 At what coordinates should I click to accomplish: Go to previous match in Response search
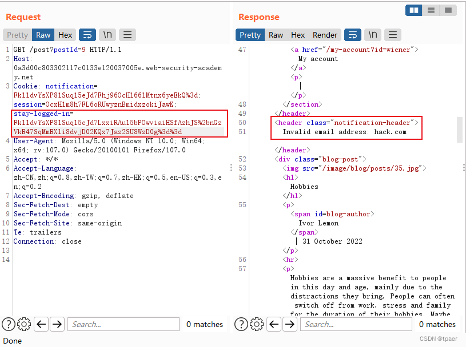tap(274, 324)
